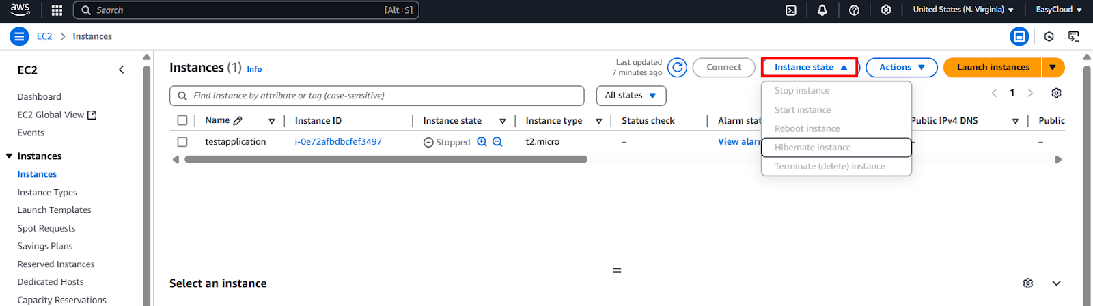Choose Hibernate instance menu item

tap(836, 148)
